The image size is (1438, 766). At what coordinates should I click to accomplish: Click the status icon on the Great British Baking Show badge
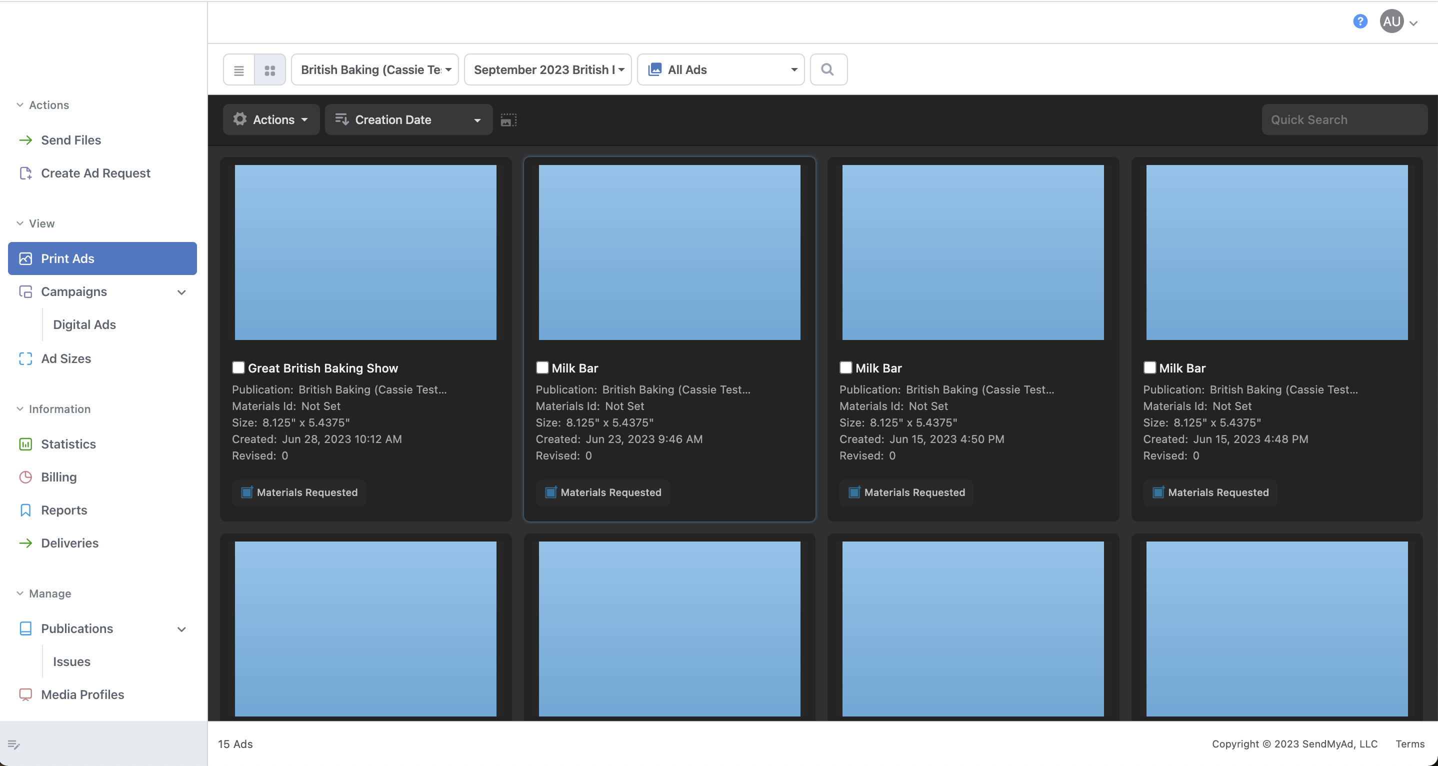(246, 492)
